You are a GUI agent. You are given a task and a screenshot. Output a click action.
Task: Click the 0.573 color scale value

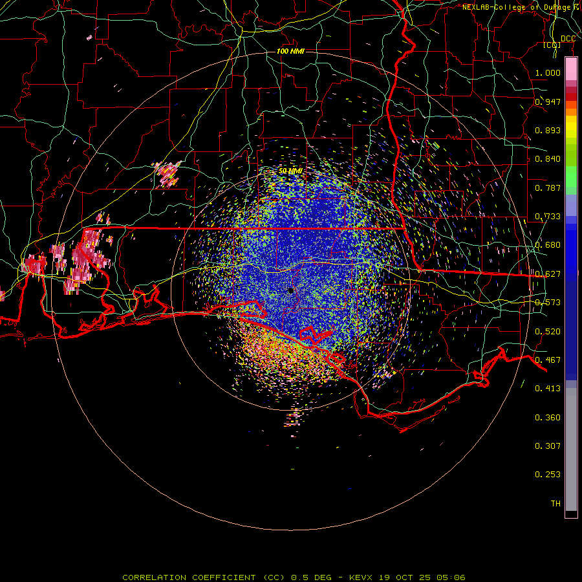(x=548, y=303)
